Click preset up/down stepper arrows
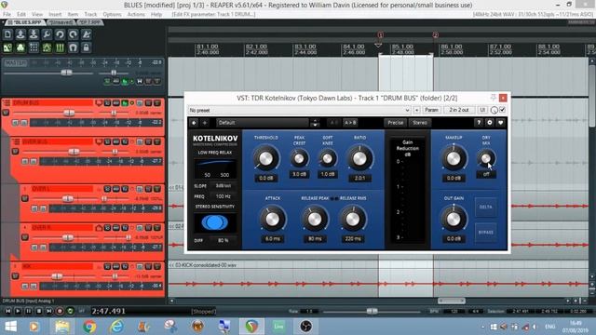The image size is (596, 335). (x=315, y=123)
